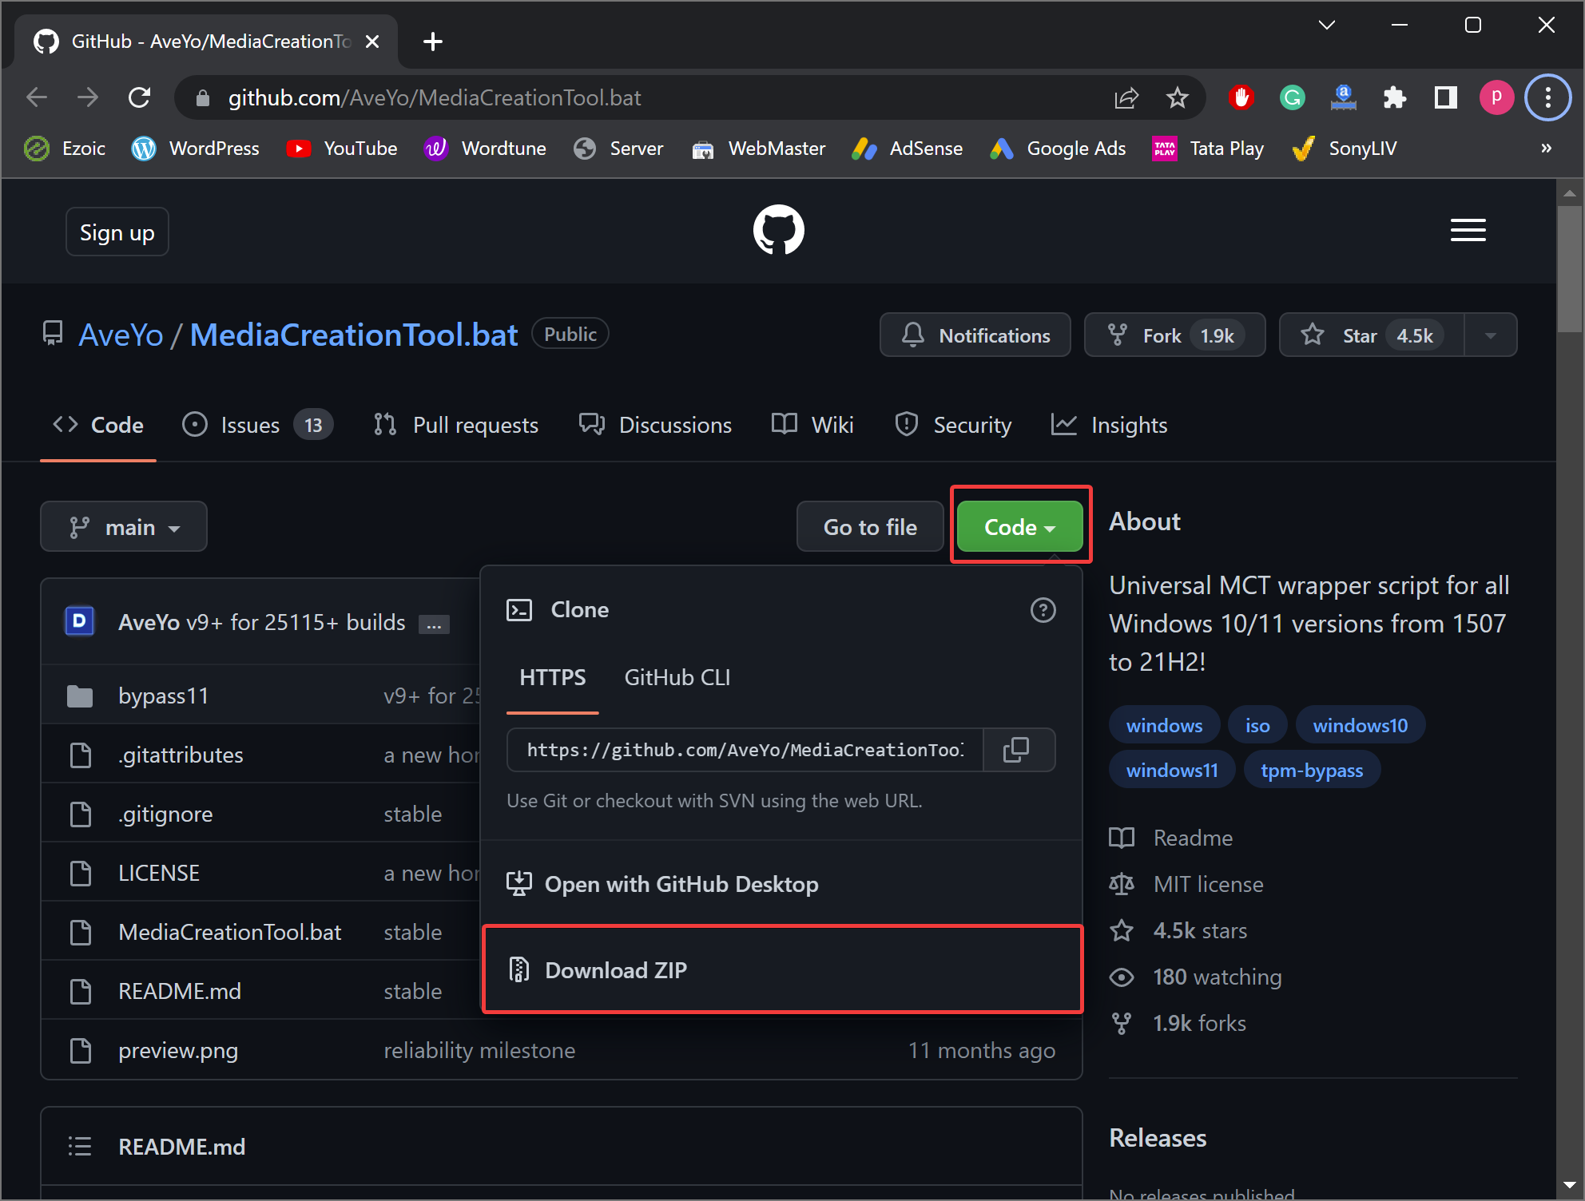The image size is (1585, 1201).
Task: Select the HTTPS clone tab
Action: (551, 679)
